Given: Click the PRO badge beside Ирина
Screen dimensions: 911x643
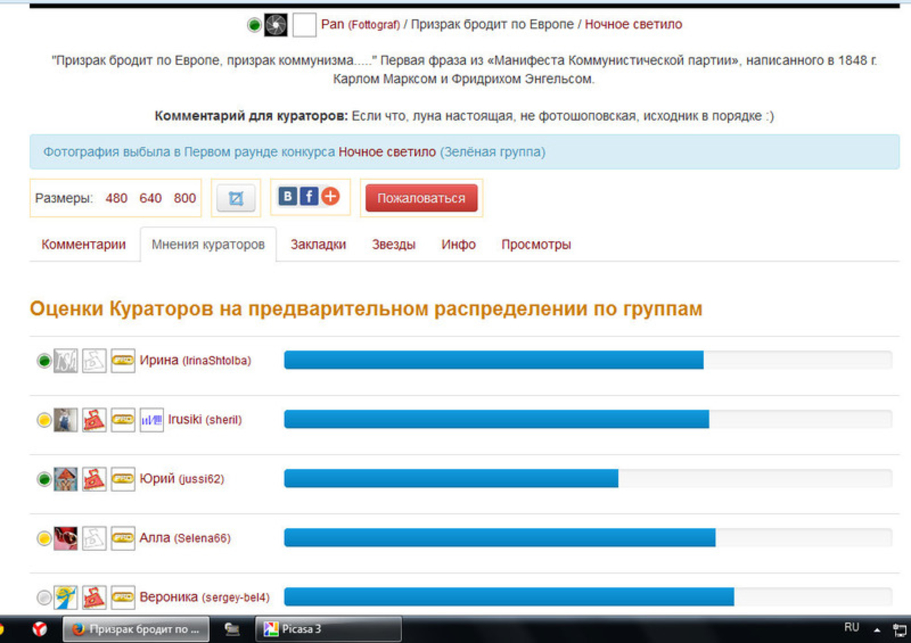Looking at the screenshot, I should tap(123, 361).
